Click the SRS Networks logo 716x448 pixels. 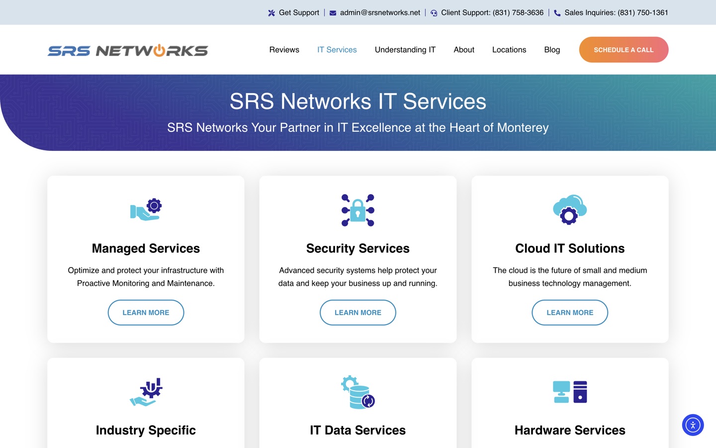coord(128,50)
